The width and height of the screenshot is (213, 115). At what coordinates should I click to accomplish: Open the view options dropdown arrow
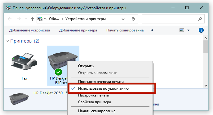[188, 30]
